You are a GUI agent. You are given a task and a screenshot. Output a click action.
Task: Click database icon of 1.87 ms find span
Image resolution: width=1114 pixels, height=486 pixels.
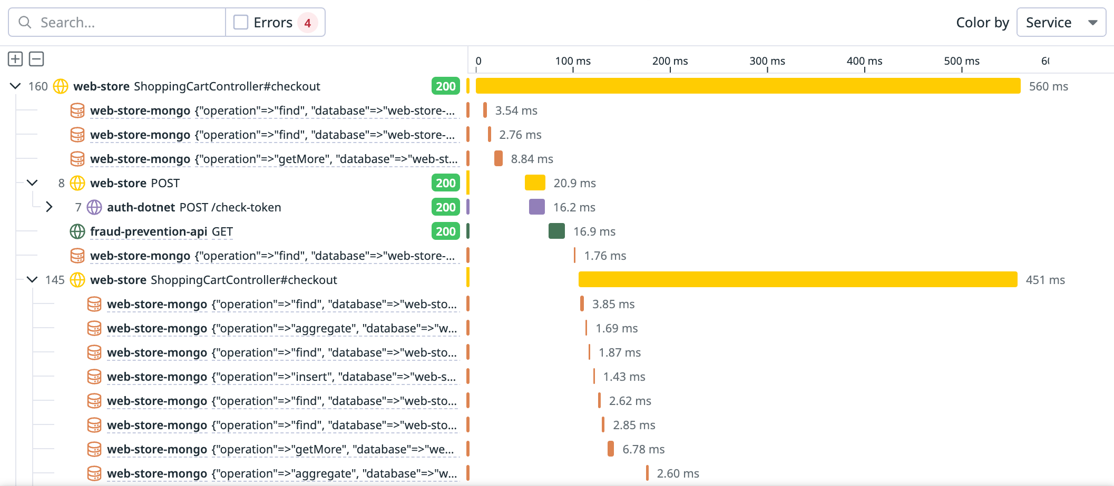point(94,352)
